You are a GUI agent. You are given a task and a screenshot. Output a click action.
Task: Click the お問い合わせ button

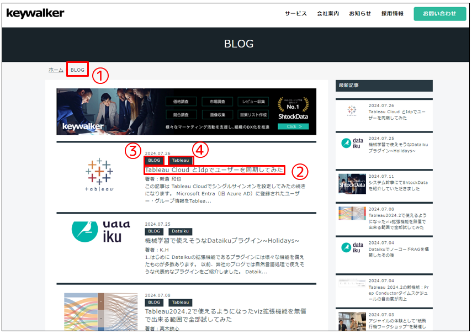coord(439,14)
